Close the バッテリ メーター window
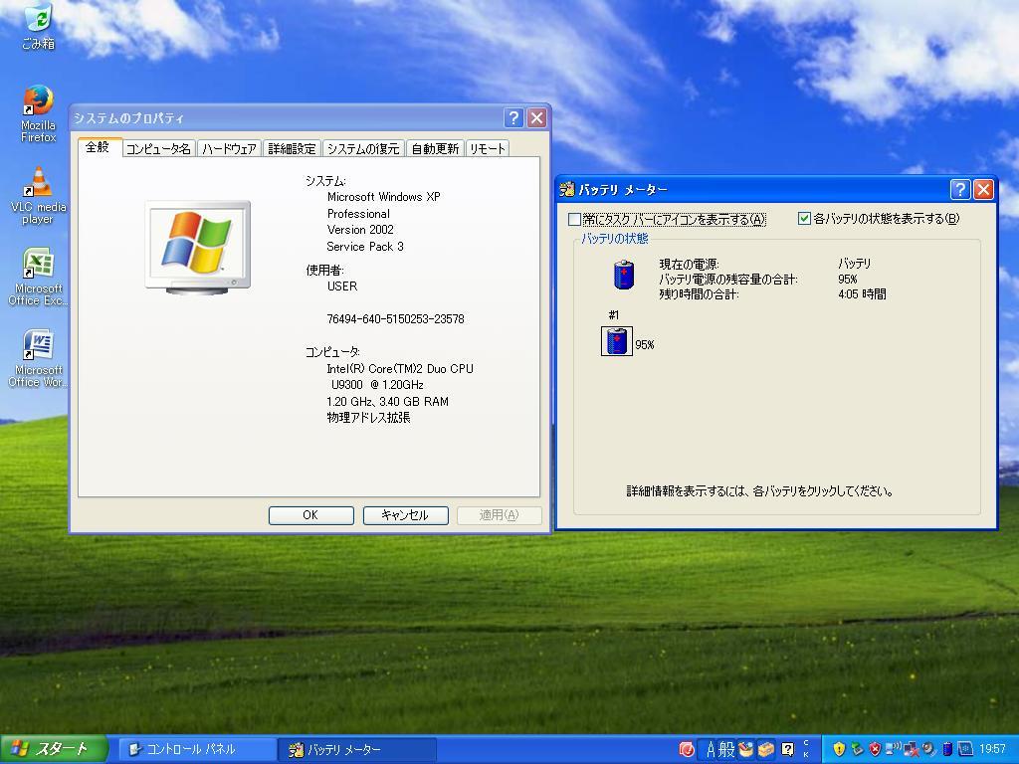 [983, 190]
